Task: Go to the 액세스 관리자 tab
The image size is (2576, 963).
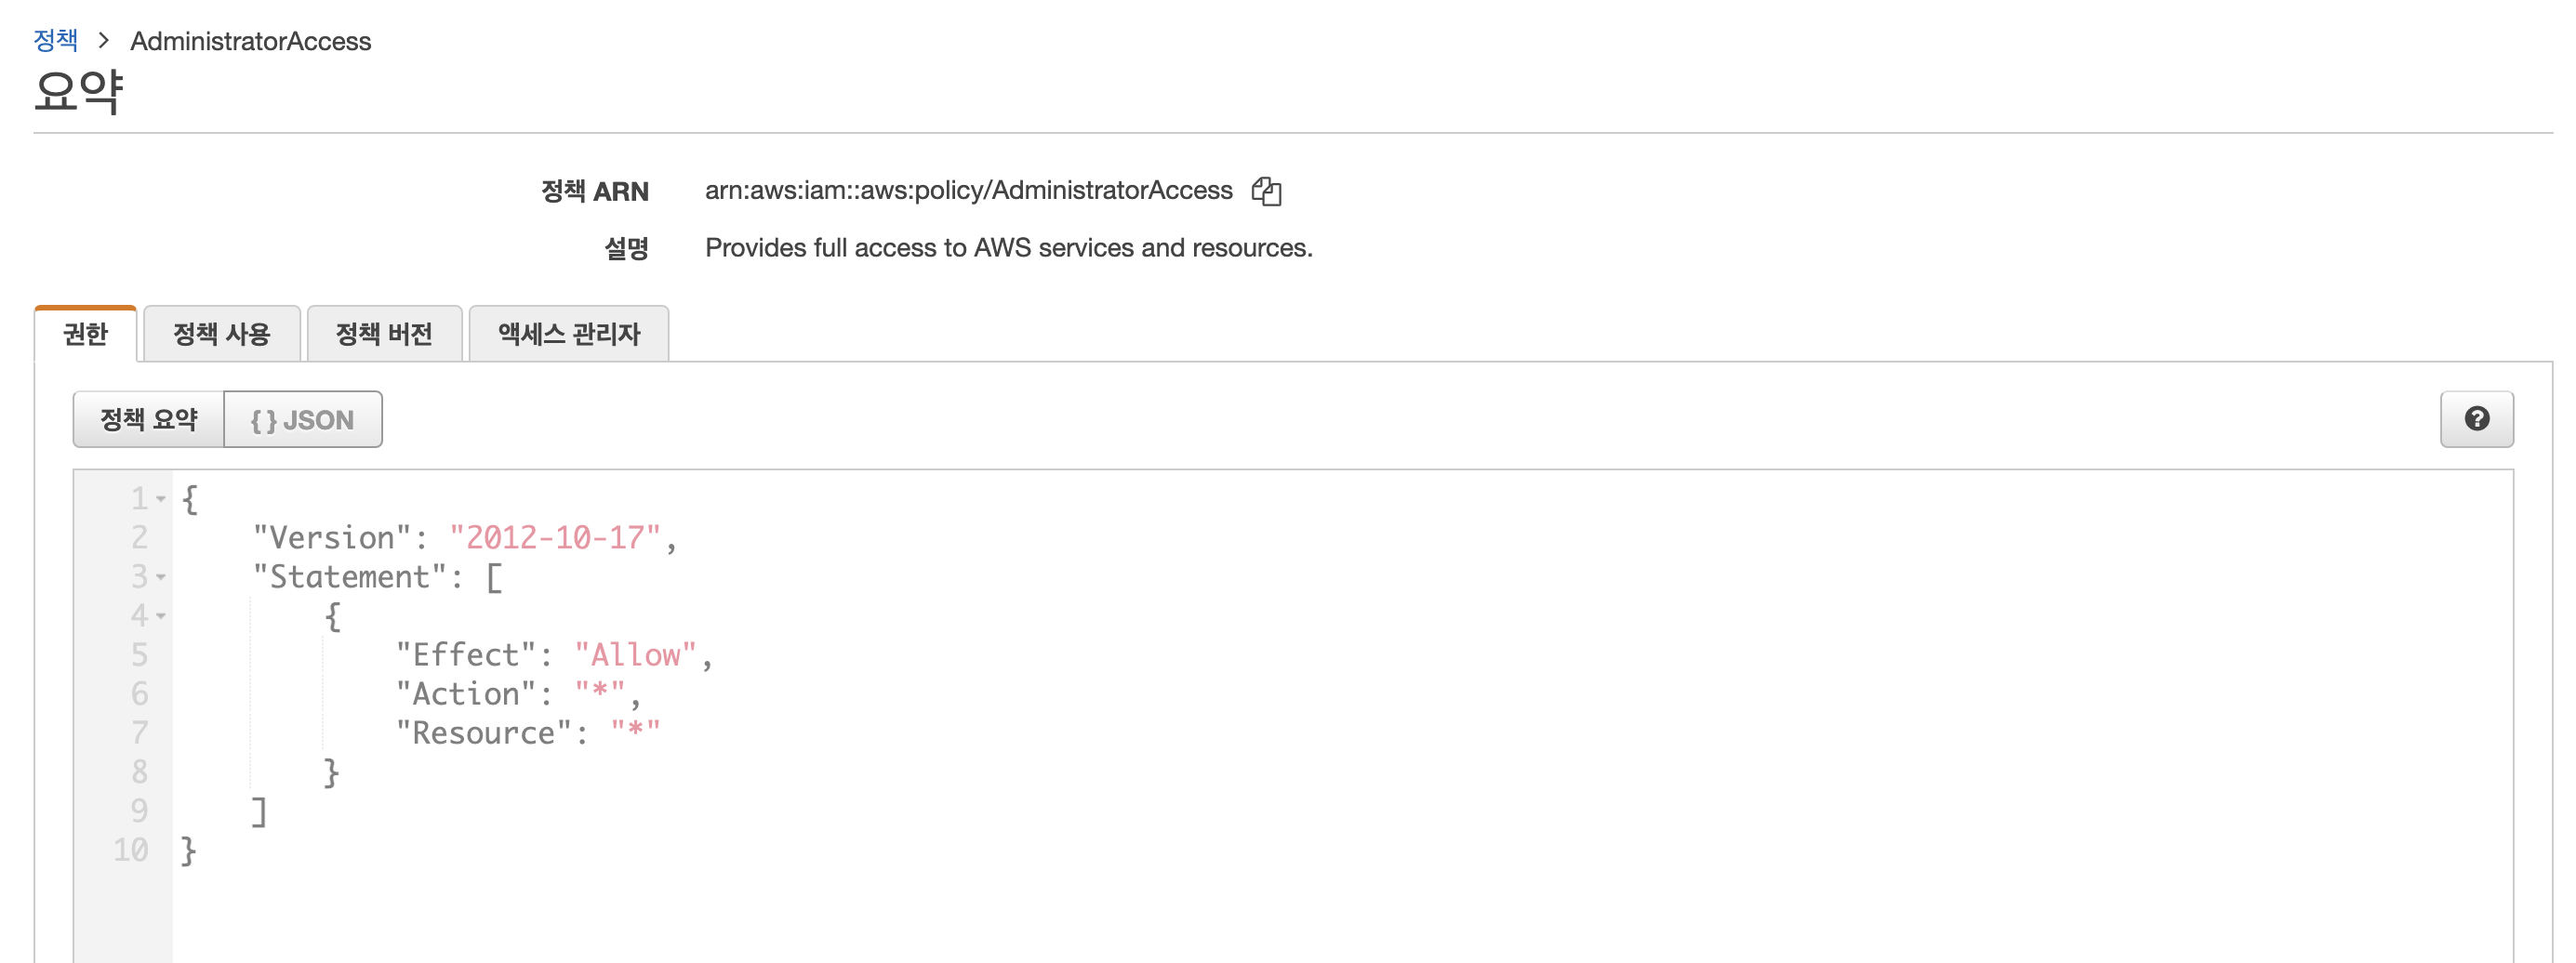Action: click(568, 334)
